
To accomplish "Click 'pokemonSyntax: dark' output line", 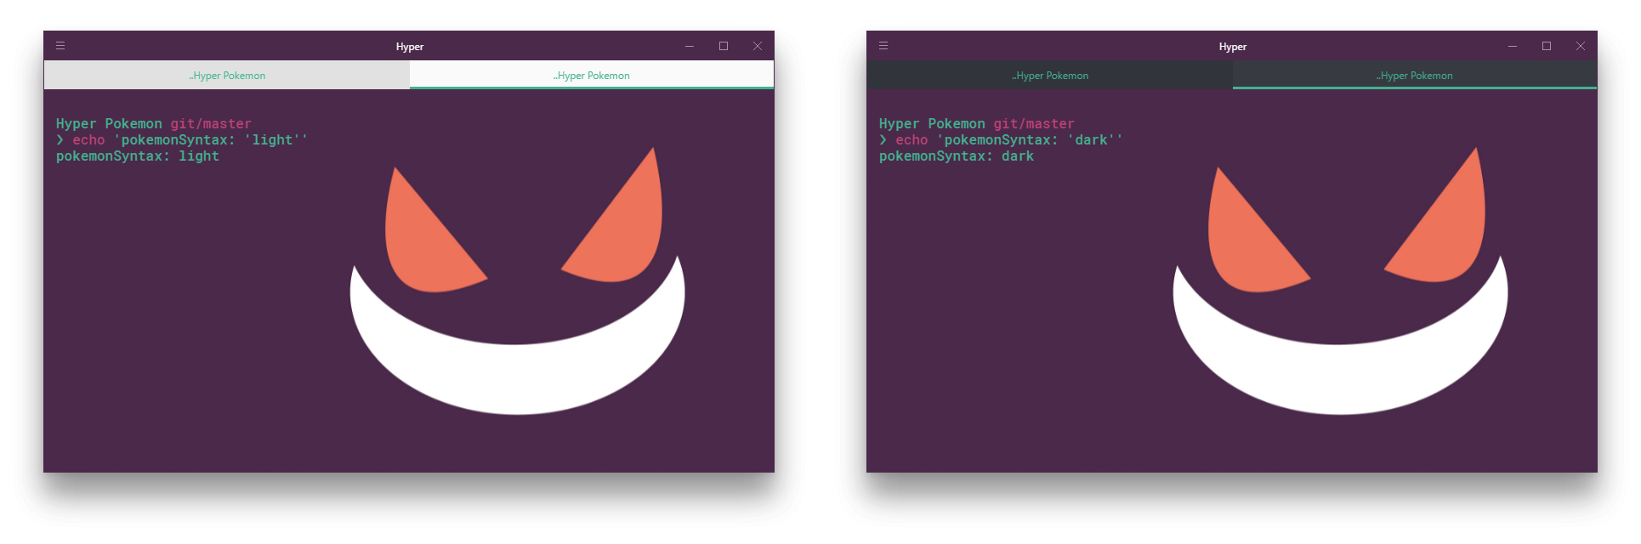I will point(957,156).
